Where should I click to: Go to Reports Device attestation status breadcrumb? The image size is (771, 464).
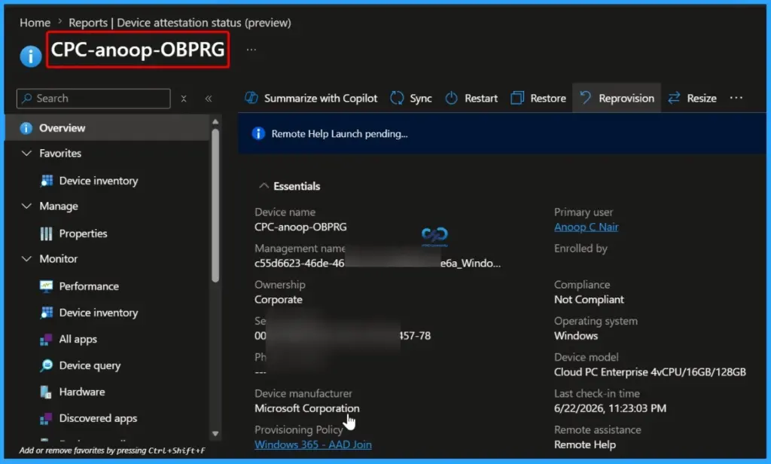(x=179, y=23)
